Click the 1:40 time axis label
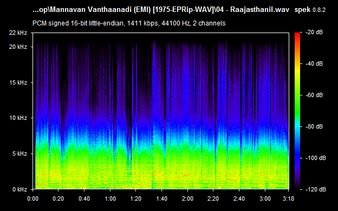 coord(161,199)
